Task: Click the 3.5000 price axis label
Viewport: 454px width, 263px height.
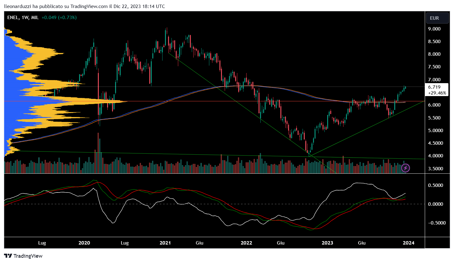Action: pos(436,169)
